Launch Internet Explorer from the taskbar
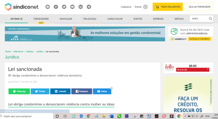This screenshot has width=218, height=119. (73, 116)
